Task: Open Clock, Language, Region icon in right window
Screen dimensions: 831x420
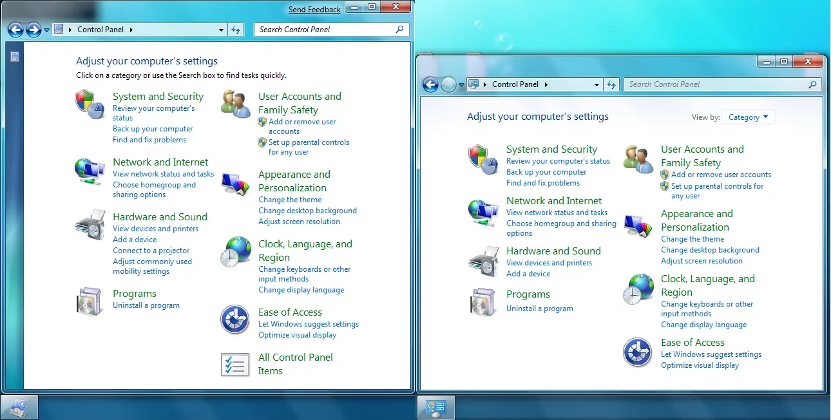Action: point(638,289)
